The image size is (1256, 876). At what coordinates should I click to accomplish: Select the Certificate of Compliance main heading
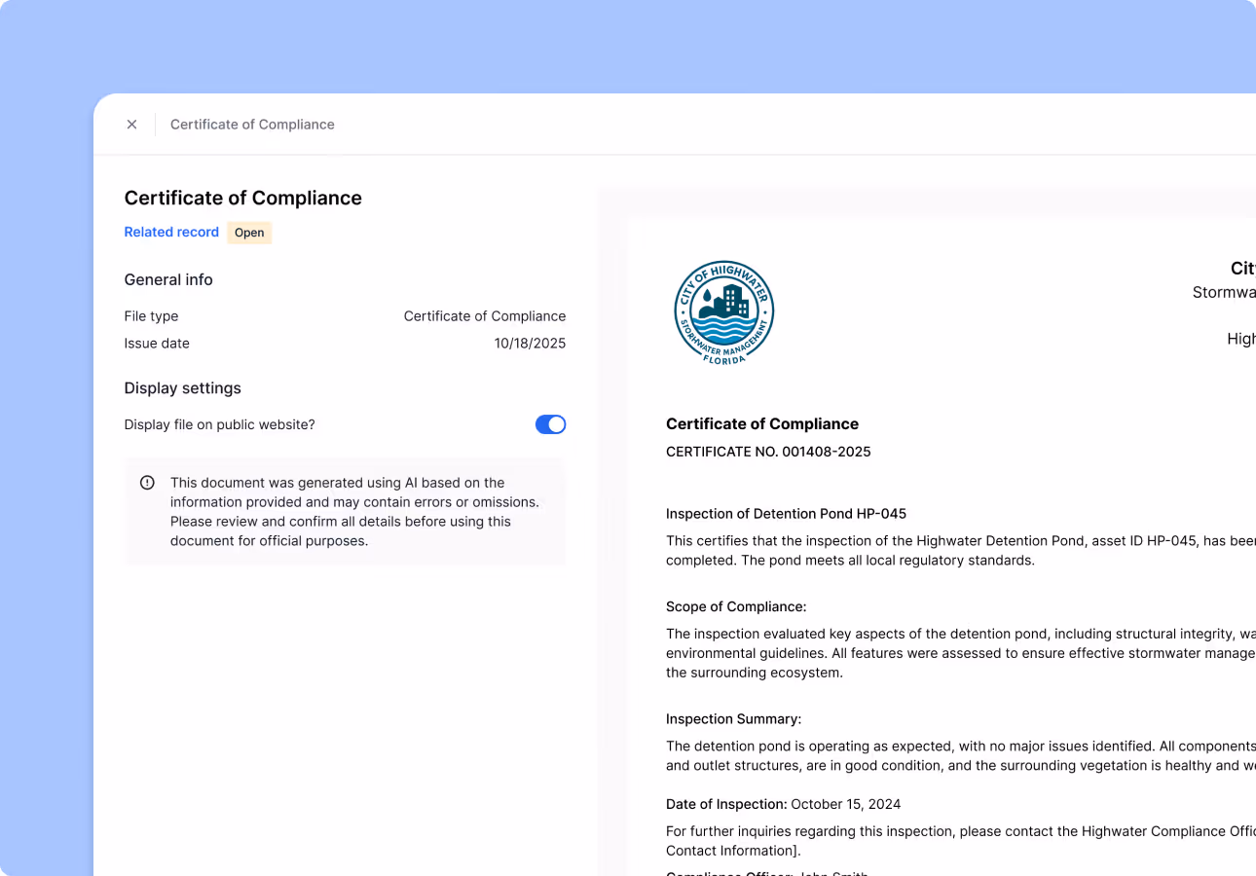[242, 198]
